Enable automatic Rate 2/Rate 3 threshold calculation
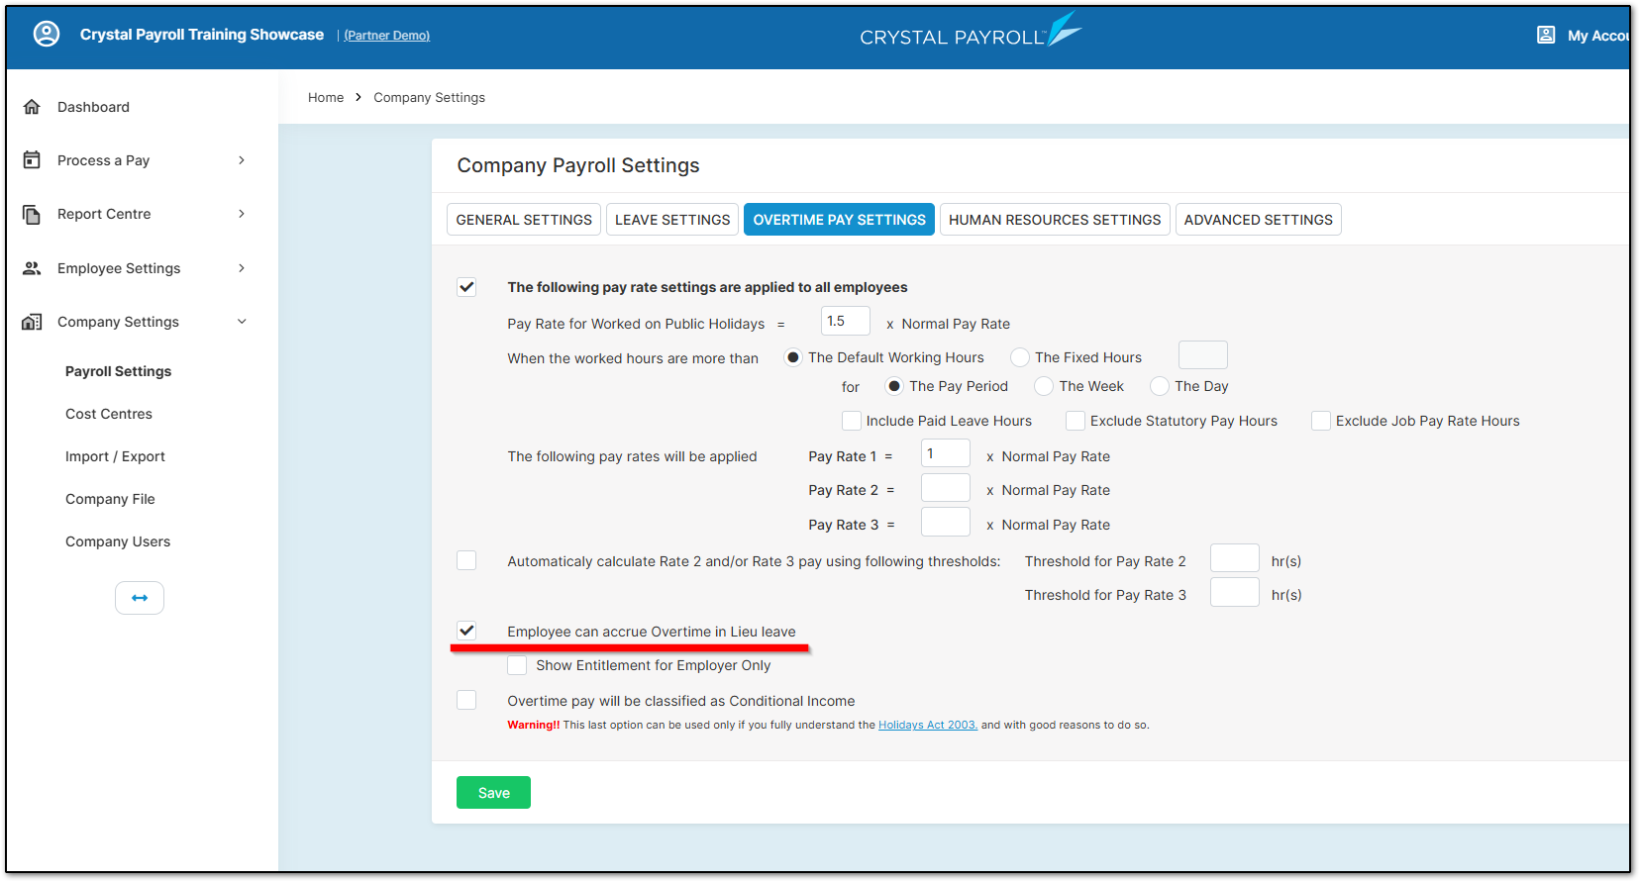The width and height of the screenshot is (1640, 882). (466, 560)
